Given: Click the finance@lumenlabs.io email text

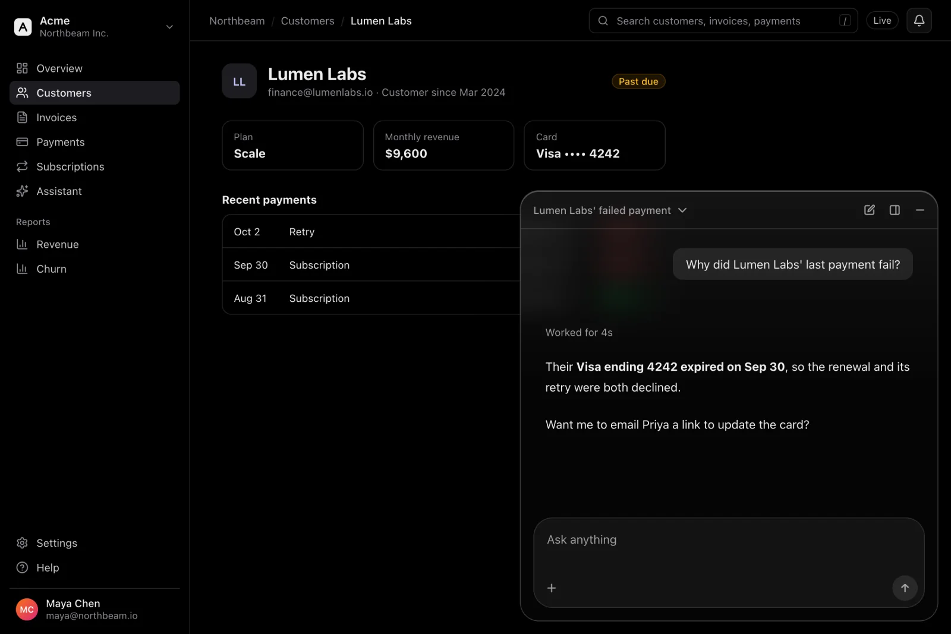Looking at the screenshot, I should coord(320,93).
